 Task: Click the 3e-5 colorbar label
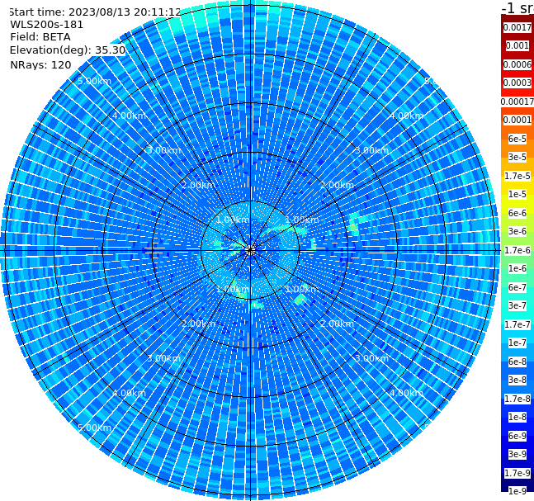[x=517, y=157]
